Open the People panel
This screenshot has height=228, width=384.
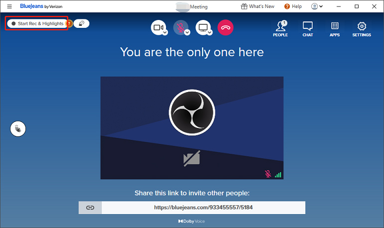(280, 29)
